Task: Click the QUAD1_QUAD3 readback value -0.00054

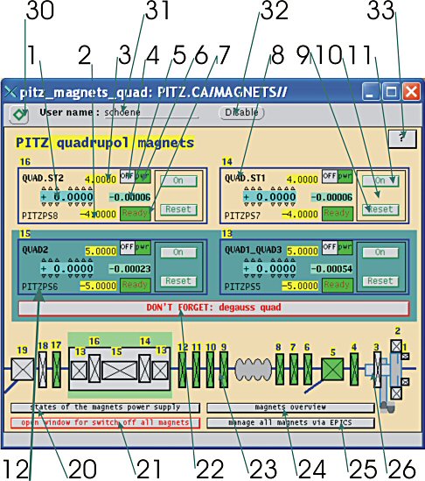Action: [x=332, y=269]
